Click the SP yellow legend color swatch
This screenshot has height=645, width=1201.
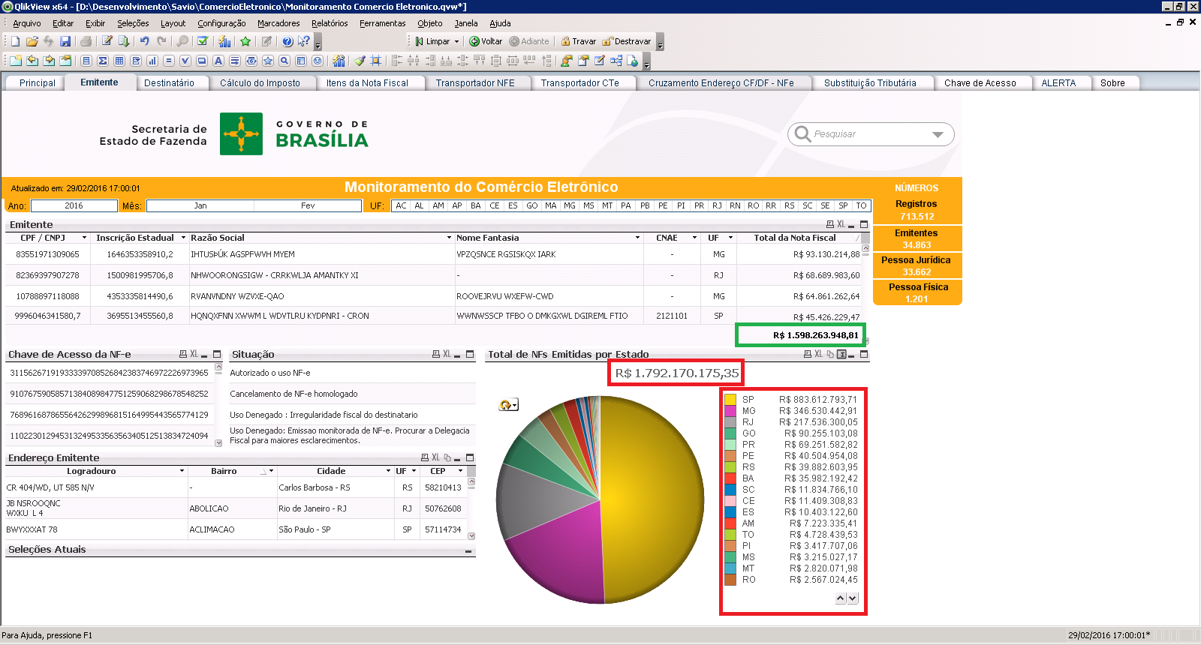(730, 400)
